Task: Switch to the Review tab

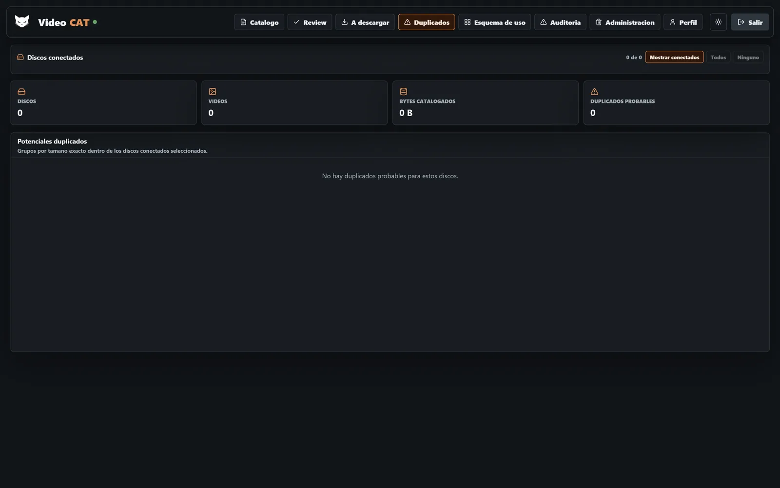Action: [x=310, y=22]
